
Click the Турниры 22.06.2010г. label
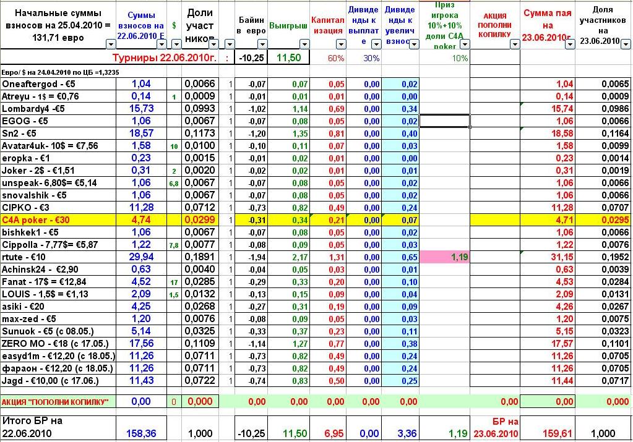[165, 57]
